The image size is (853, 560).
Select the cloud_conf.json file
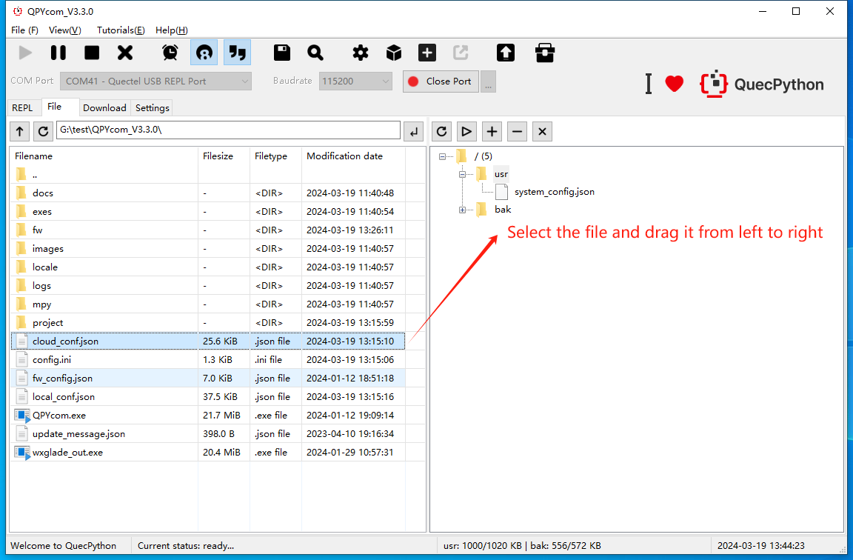[x=208, y=341]
